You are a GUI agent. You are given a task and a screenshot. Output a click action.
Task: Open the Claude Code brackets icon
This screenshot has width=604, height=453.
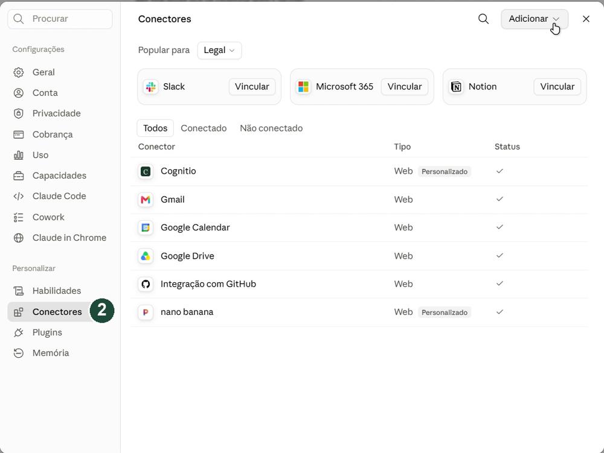click(19, 196)
